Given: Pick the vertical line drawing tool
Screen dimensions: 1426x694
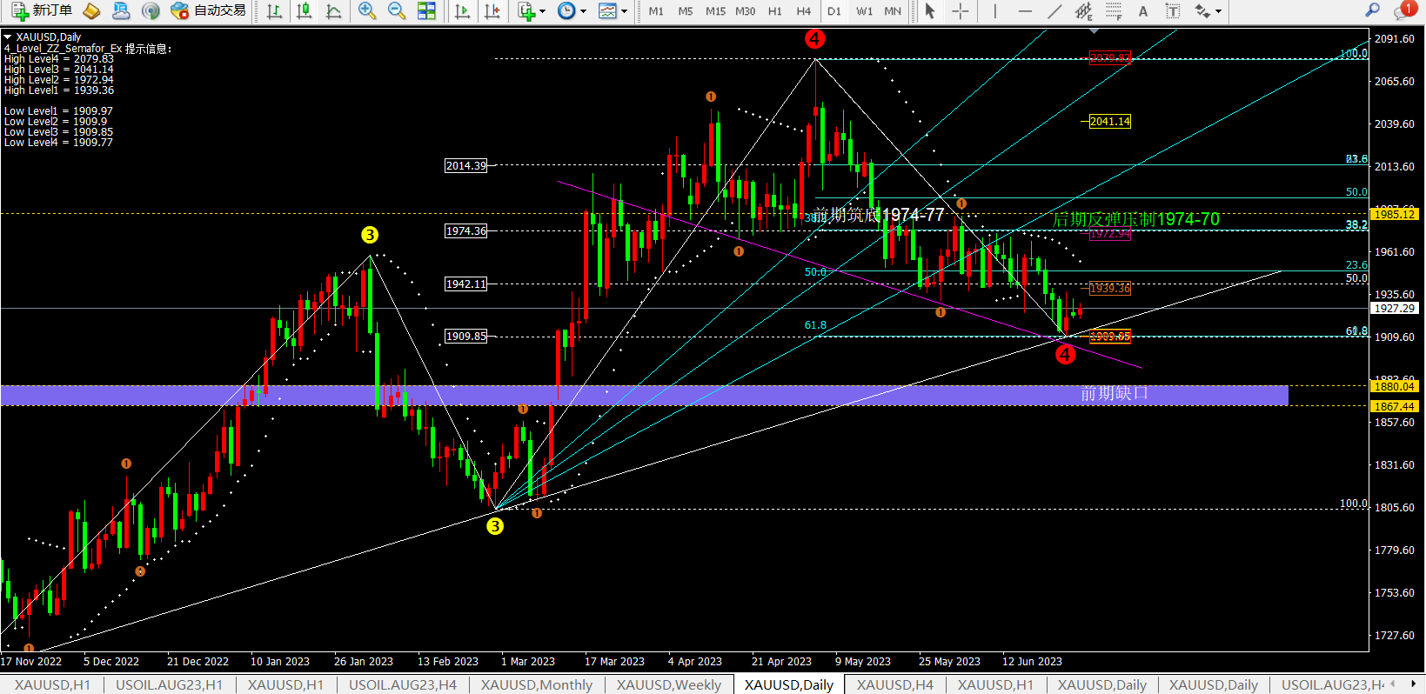Looking at the screenshot, I should 994,10.
